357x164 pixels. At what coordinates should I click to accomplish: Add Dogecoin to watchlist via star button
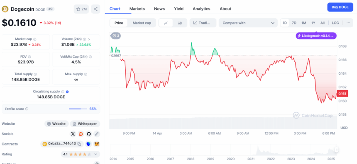[x=81, y=9]
